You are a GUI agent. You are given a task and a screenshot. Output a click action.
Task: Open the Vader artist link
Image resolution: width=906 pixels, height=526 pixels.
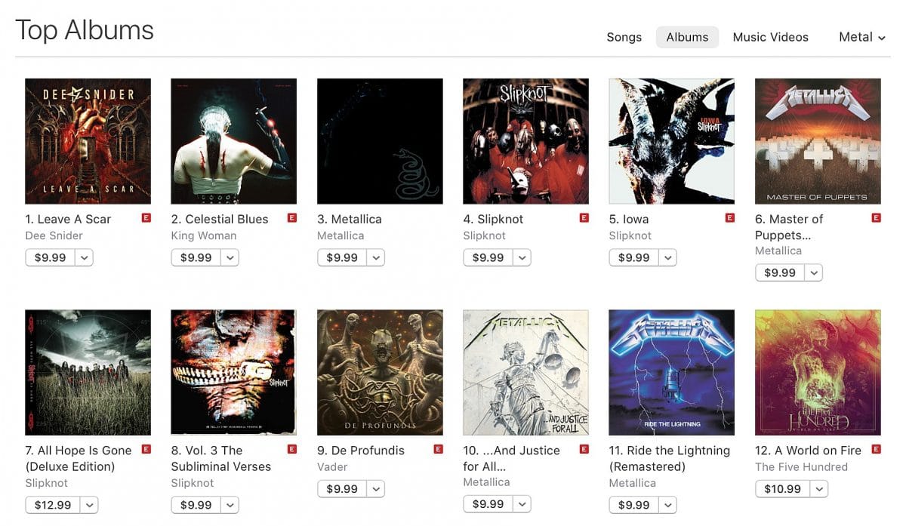pyautogui.click(x=334, y=466)
